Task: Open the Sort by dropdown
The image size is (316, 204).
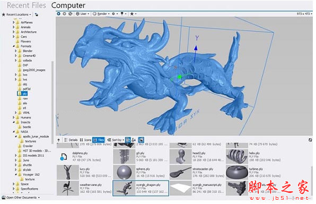Action: [116, 140]
